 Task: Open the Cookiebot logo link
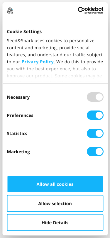tap(91, 11)
